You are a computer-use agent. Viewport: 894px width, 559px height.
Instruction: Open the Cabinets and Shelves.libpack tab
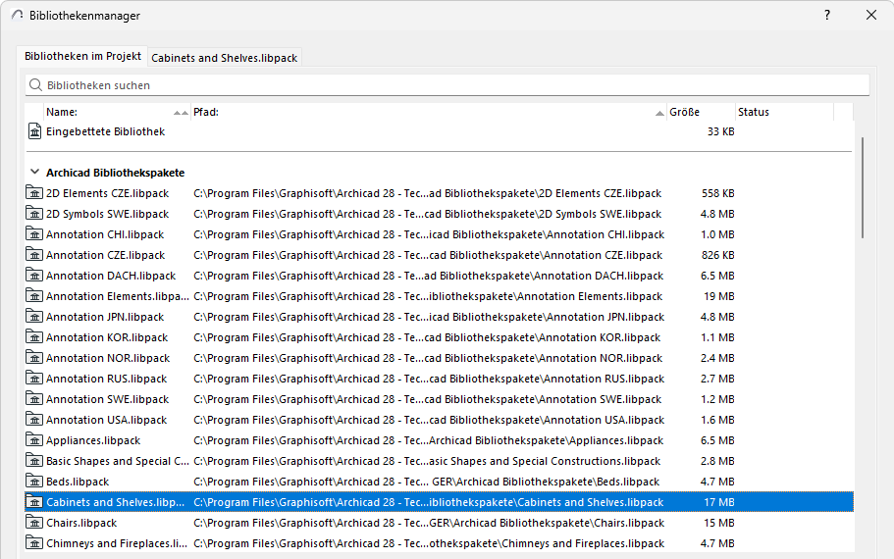[224, 58]
